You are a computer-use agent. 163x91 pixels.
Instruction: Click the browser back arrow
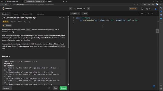click(x=2, y=4)
